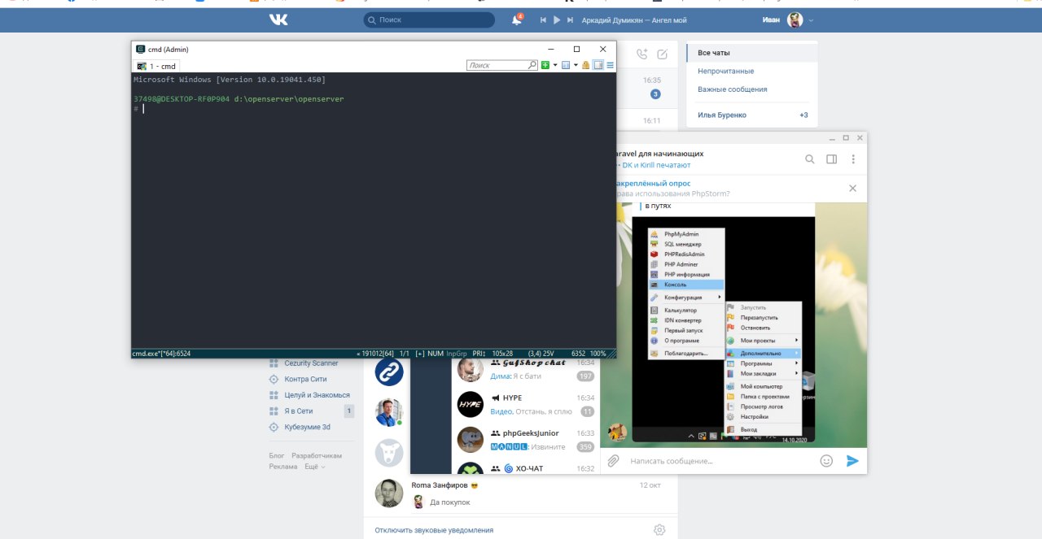Attach a file with Telegram paperclip icon
Image resolution: width=1042 pixels, height=539 pixels.
[x=614, y=461]
